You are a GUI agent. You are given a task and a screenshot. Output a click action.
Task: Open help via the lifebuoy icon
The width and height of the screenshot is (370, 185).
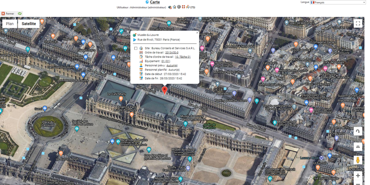coord(183,7)
